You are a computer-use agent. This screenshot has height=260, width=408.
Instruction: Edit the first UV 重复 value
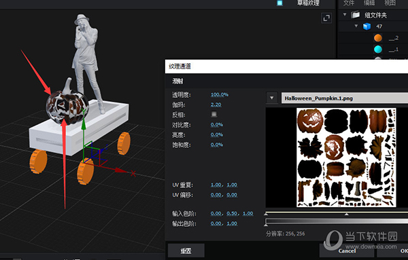216,185
